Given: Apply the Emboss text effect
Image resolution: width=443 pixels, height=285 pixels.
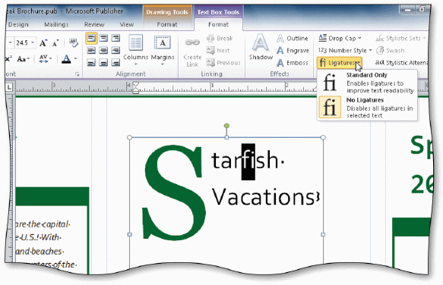Looking at the screenshot, I should click(293, 63).
